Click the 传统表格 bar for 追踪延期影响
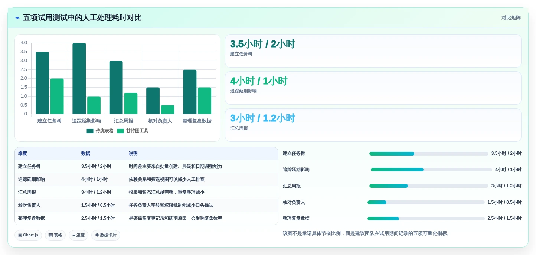This screenshot has width=536, height=255. click(x=79, y=78)
